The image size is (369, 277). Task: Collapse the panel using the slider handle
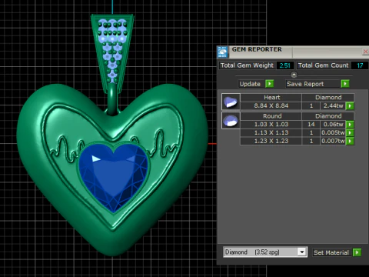point(294,75)
